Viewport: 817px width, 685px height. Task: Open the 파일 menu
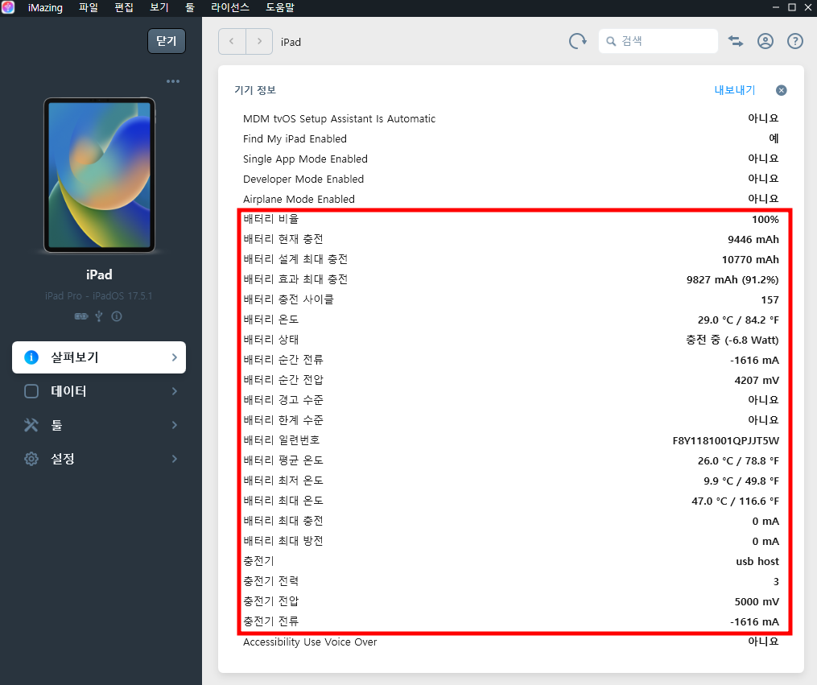[x=88, y=7]
